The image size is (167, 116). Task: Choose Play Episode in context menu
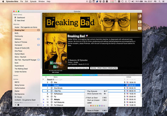point(97,91)
